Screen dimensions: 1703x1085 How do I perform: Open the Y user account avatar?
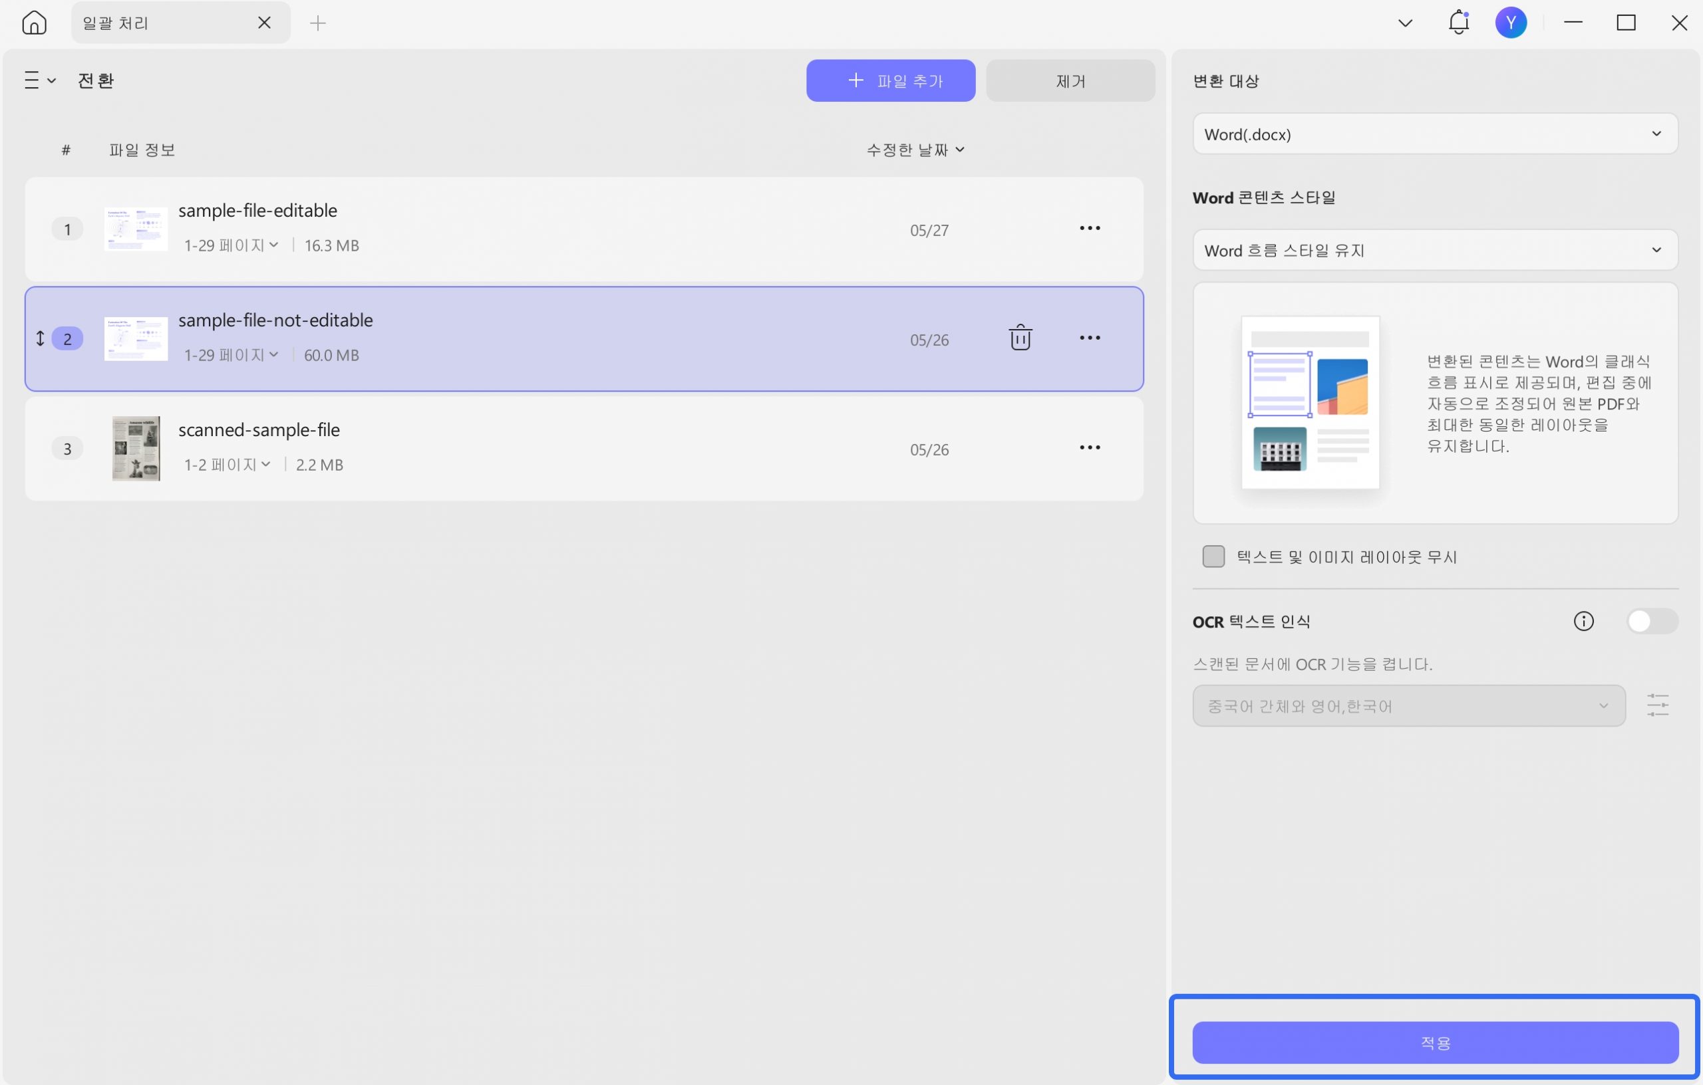pos(1511,23)
